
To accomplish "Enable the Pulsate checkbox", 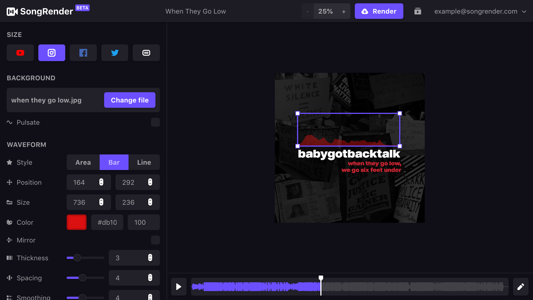I will coord(155,122).
